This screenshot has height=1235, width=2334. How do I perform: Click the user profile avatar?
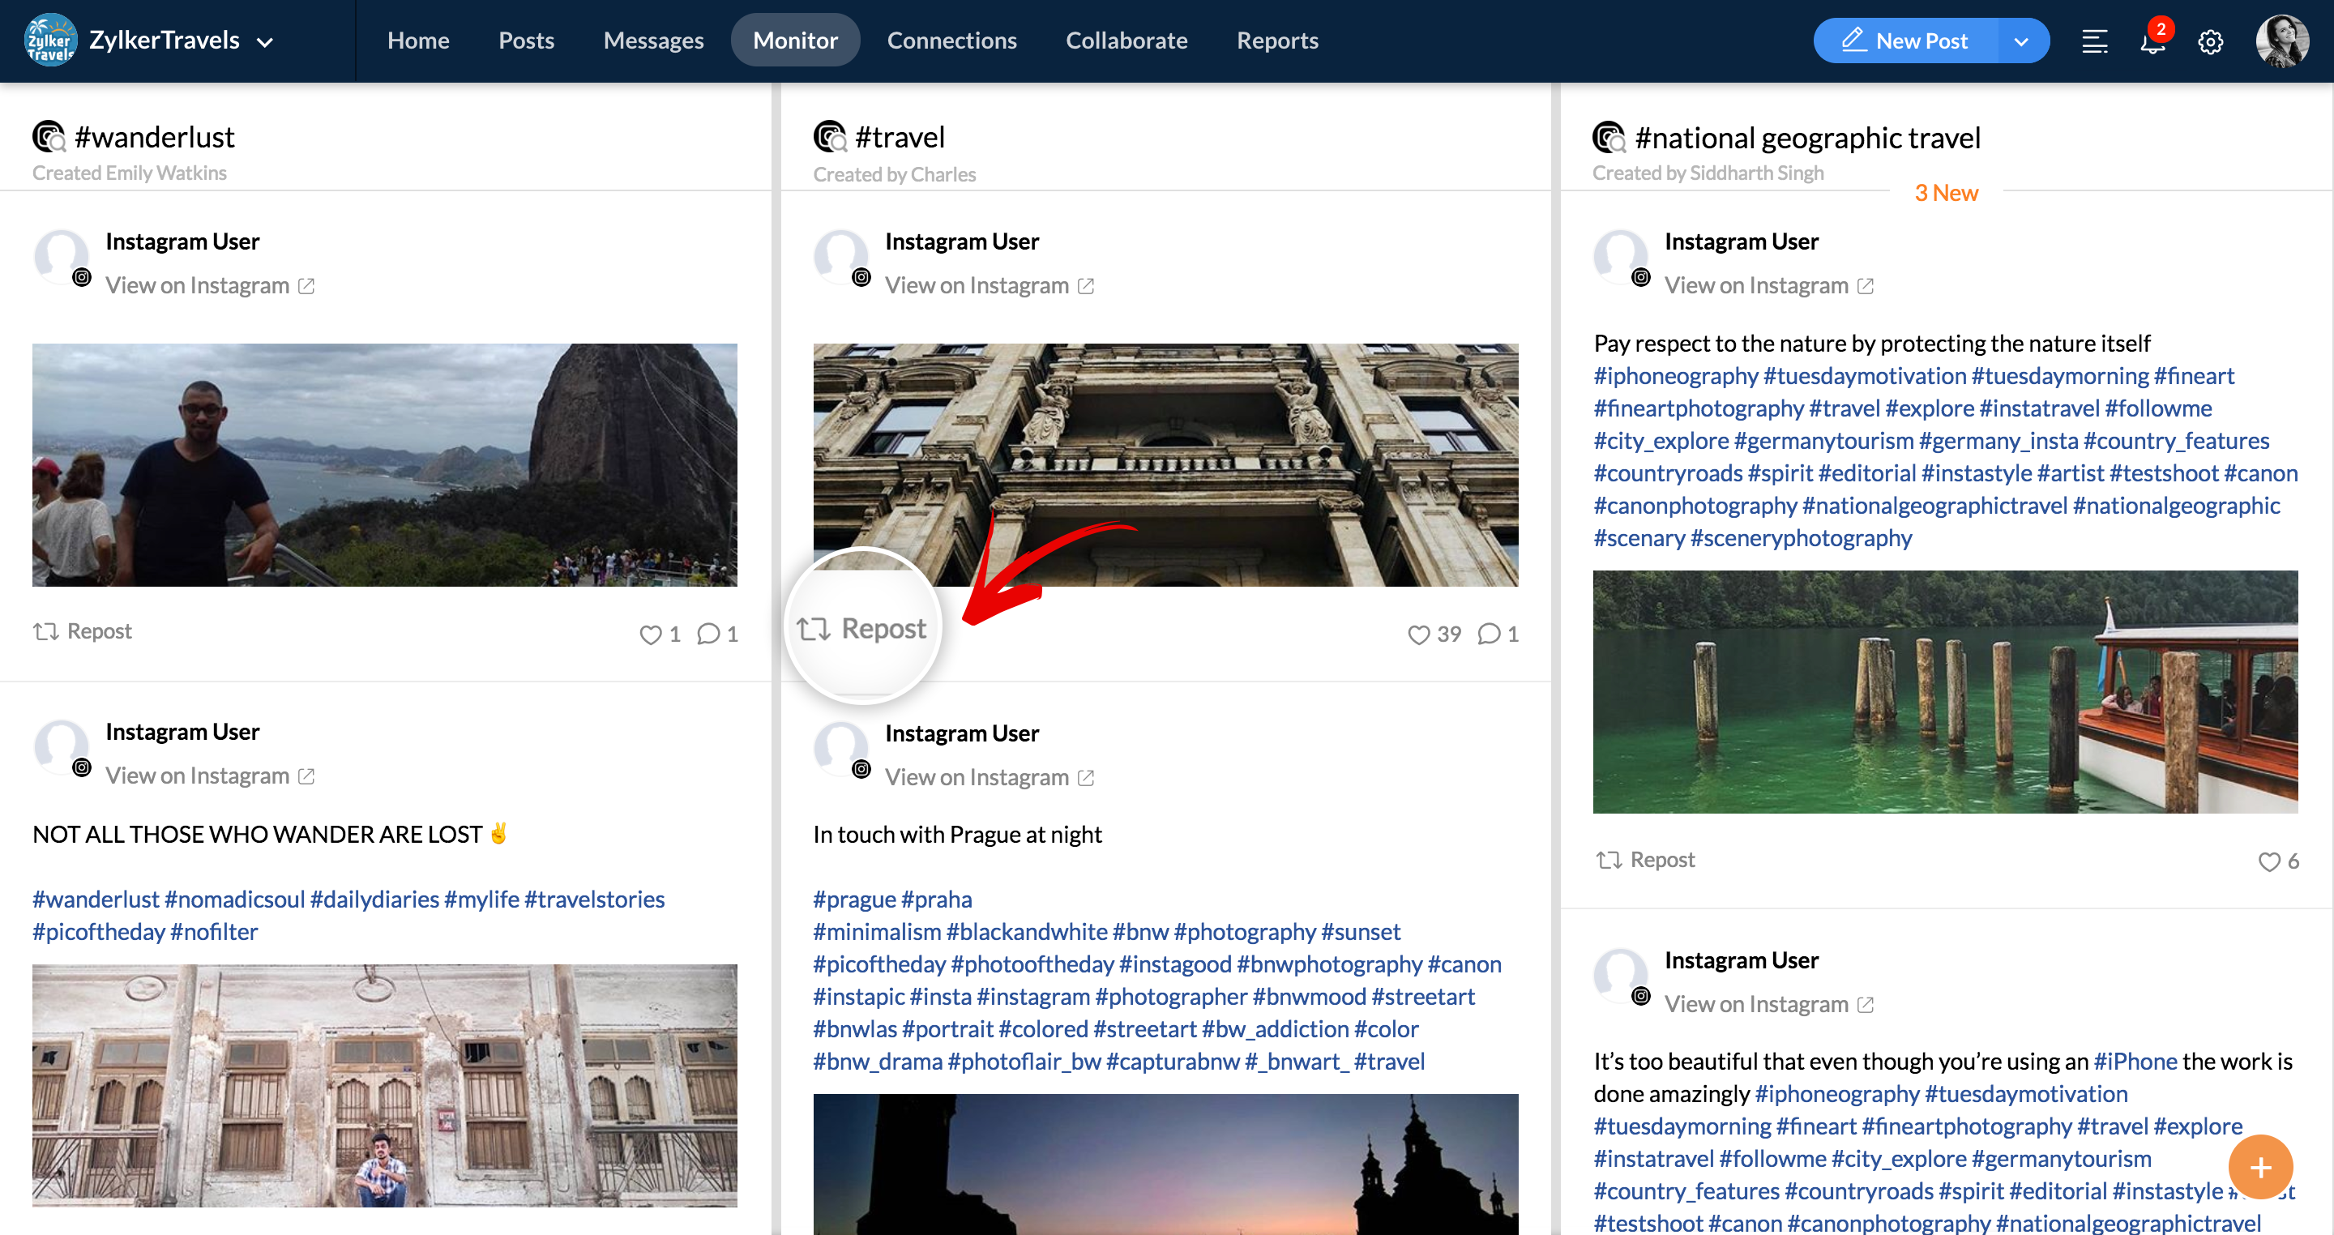(x=2281, y=41)
